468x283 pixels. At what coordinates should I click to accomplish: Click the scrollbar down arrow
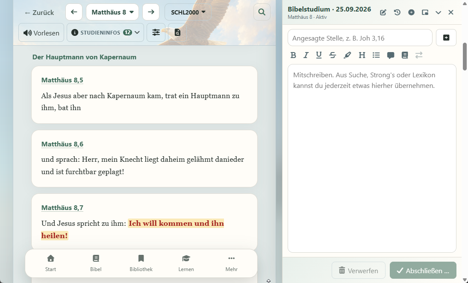click(x=465, y=280)
